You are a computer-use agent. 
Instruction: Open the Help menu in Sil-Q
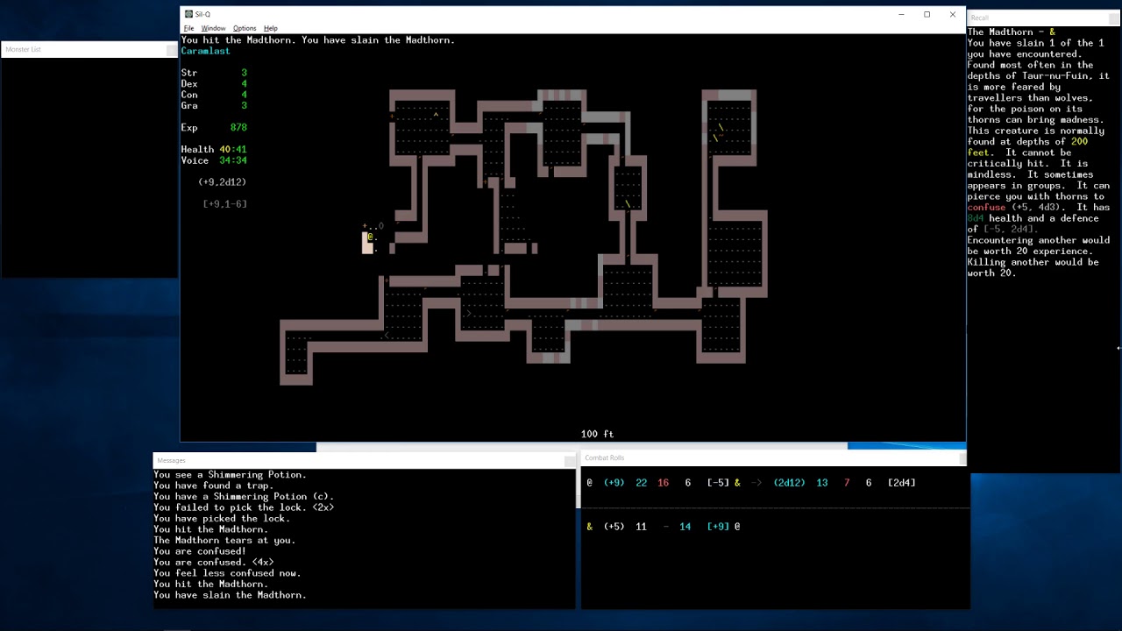[x=271, y=28]
